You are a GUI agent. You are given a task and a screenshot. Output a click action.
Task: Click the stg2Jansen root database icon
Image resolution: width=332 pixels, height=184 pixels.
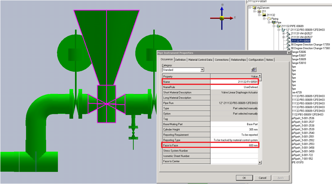pos(254,8)
